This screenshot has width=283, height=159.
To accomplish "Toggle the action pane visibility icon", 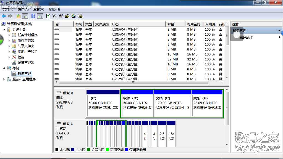I will click(40, 16).
